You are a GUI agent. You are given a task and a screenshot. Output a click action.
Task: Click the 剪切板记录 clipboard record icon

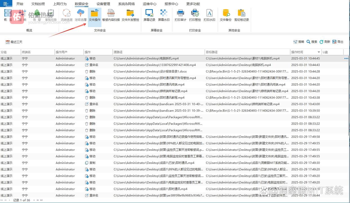242,15
